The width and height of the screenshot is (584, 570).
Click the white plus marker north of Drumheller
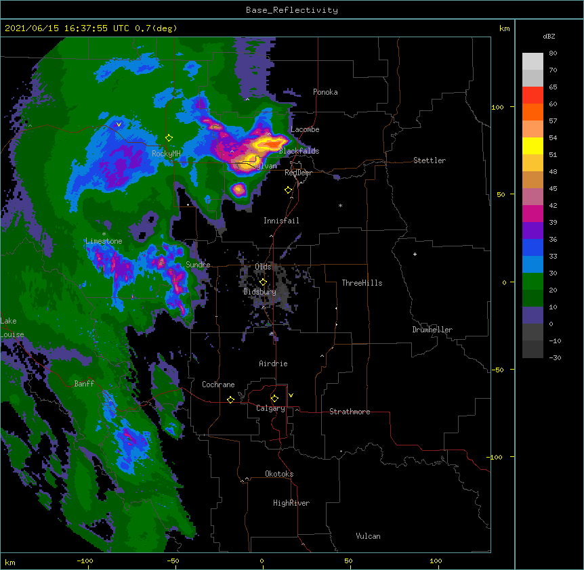pyautogui.click(x=415, y=254)
